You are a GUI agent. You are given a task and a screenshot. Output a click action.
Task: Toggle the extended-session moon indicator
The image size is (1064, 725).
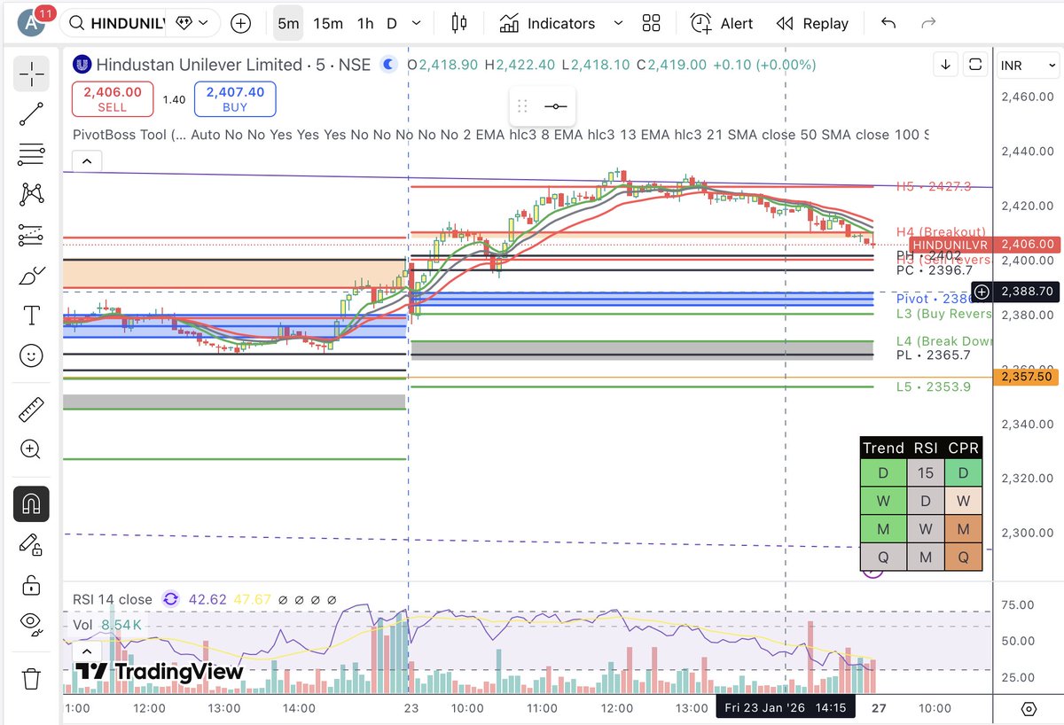(388, 64)
